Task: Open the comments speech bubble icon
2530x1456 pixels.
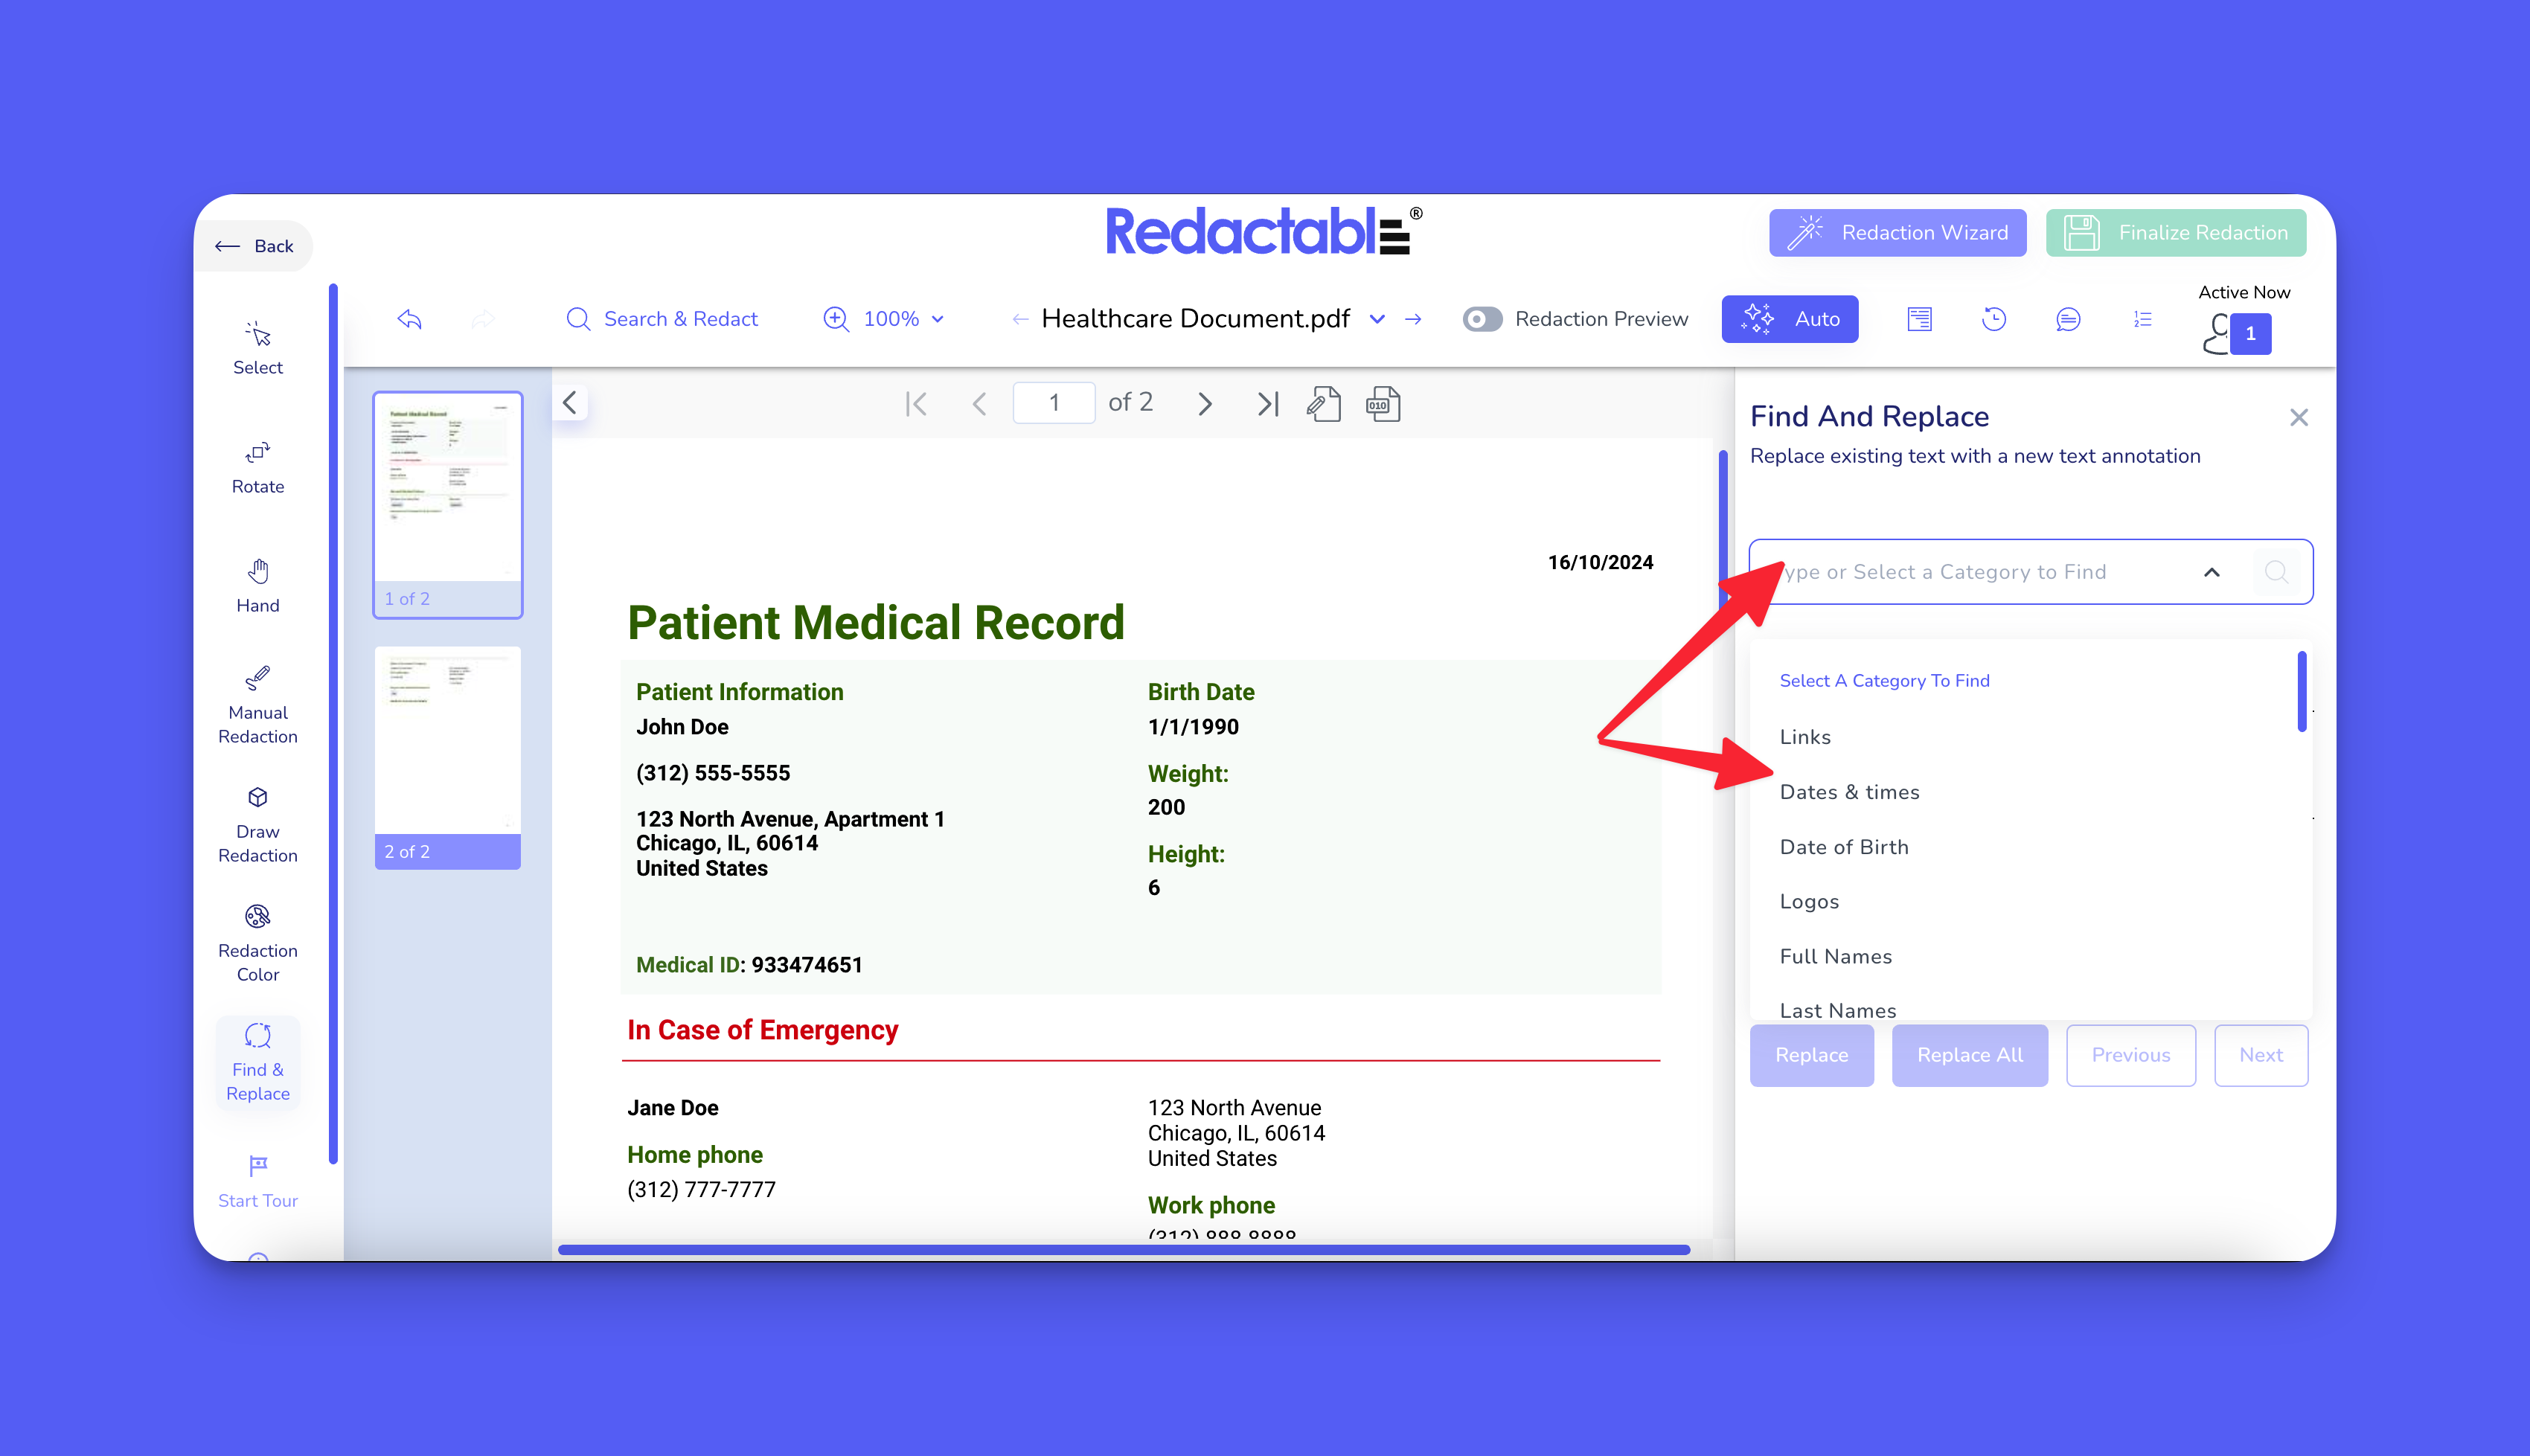Action: click(2067, 319)
